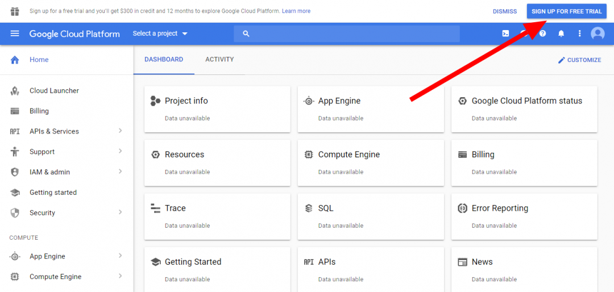Viewport: 614px width, 292px height.
Task: Click the Billing card icon on dashboard
Action: [462, 155]
